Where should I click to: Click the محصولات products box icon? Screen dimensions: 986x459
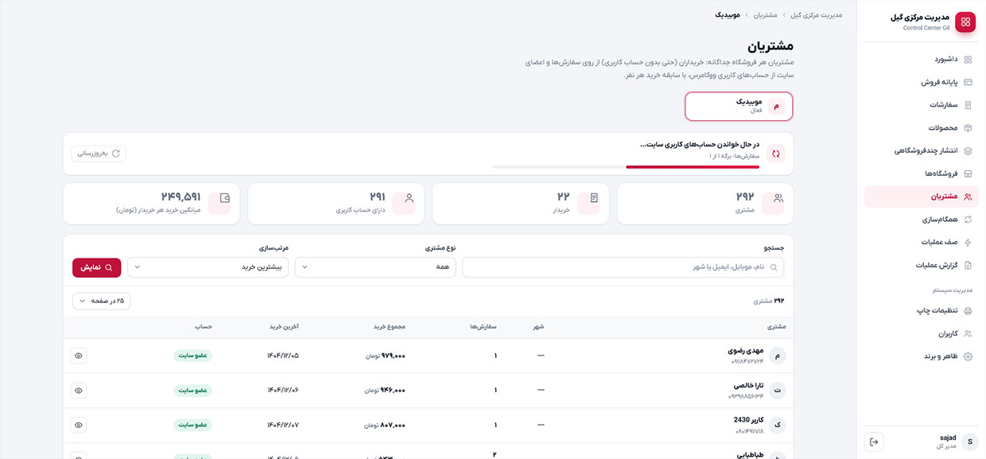968,128
